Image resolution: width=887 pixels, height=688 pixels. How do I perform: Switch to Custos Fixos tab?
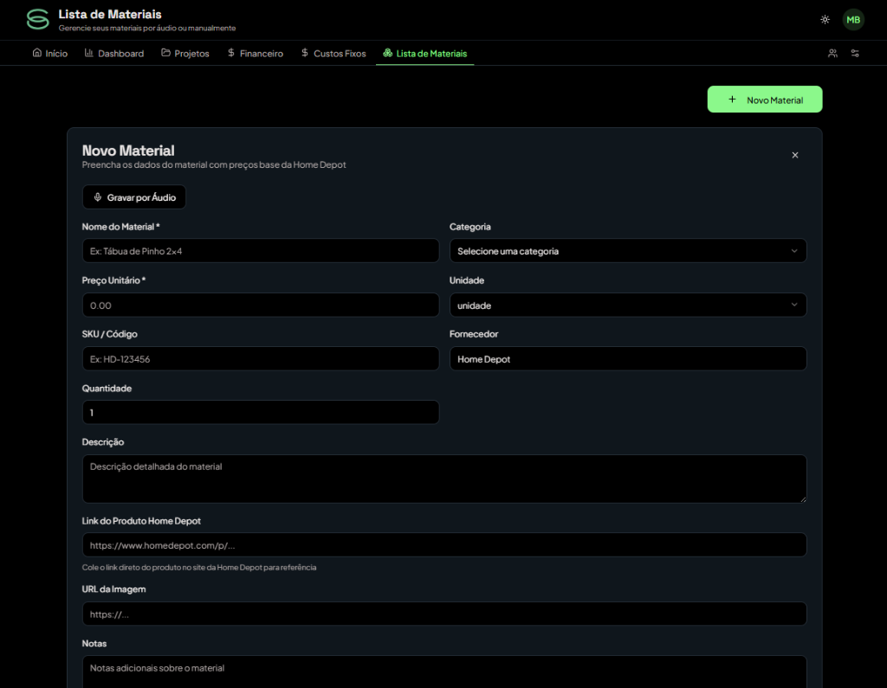tap(333, 53)
